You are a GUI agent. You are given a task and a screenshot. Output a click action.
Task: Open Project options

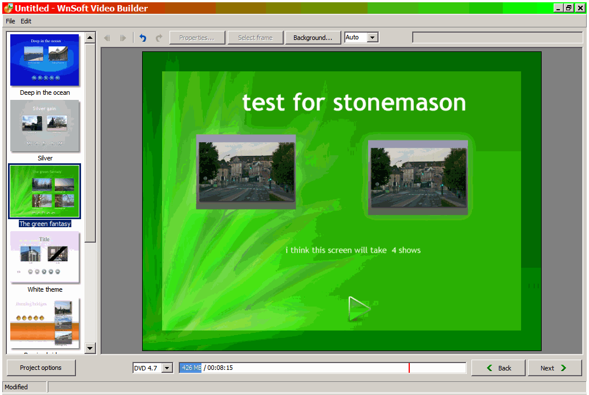coord(41,368)
